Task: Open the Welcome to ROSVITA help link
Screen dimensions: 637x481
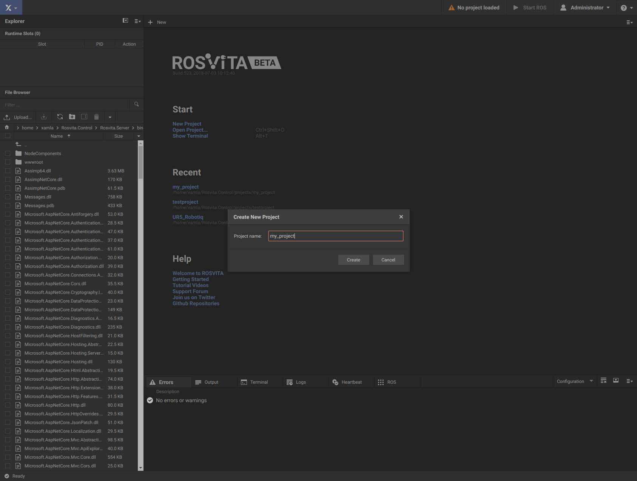Action: coord(198,273)
